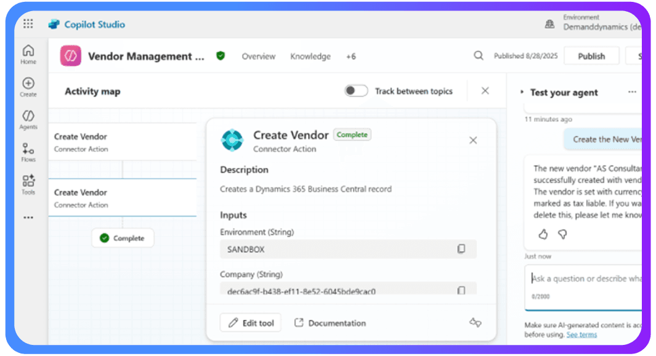The width and height of the screenshot is (656, 356).
Task: Collapse the Test your agent panel
Action: [x=522, y=92]
